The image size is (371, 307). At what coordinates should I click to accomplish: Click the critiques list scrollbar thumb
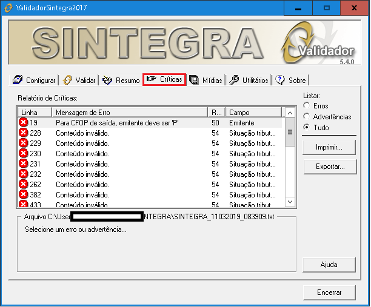(290, 132)
